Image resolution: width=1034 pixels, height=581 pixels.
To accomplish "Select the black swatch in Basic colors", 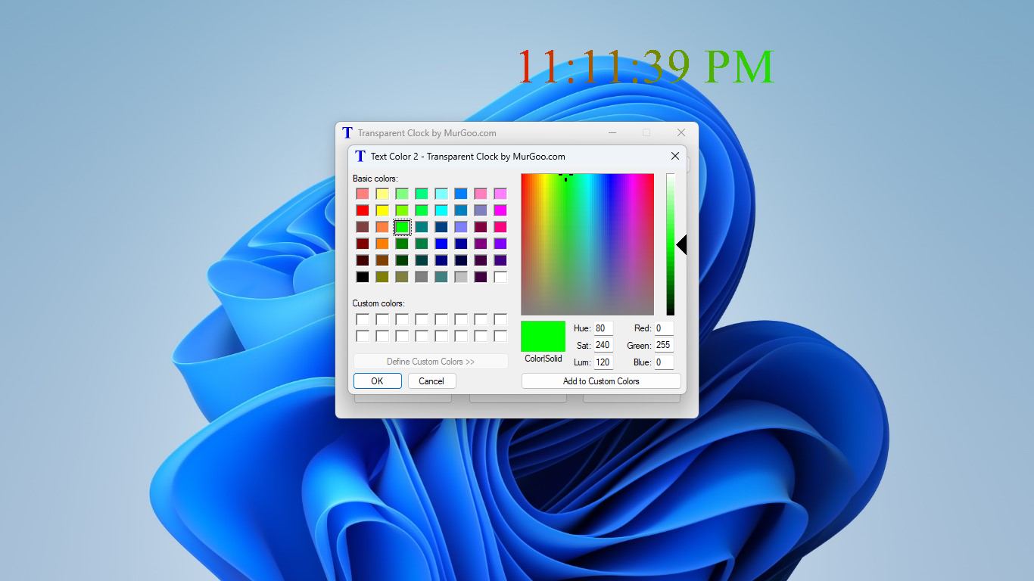I will pos(363,277).
